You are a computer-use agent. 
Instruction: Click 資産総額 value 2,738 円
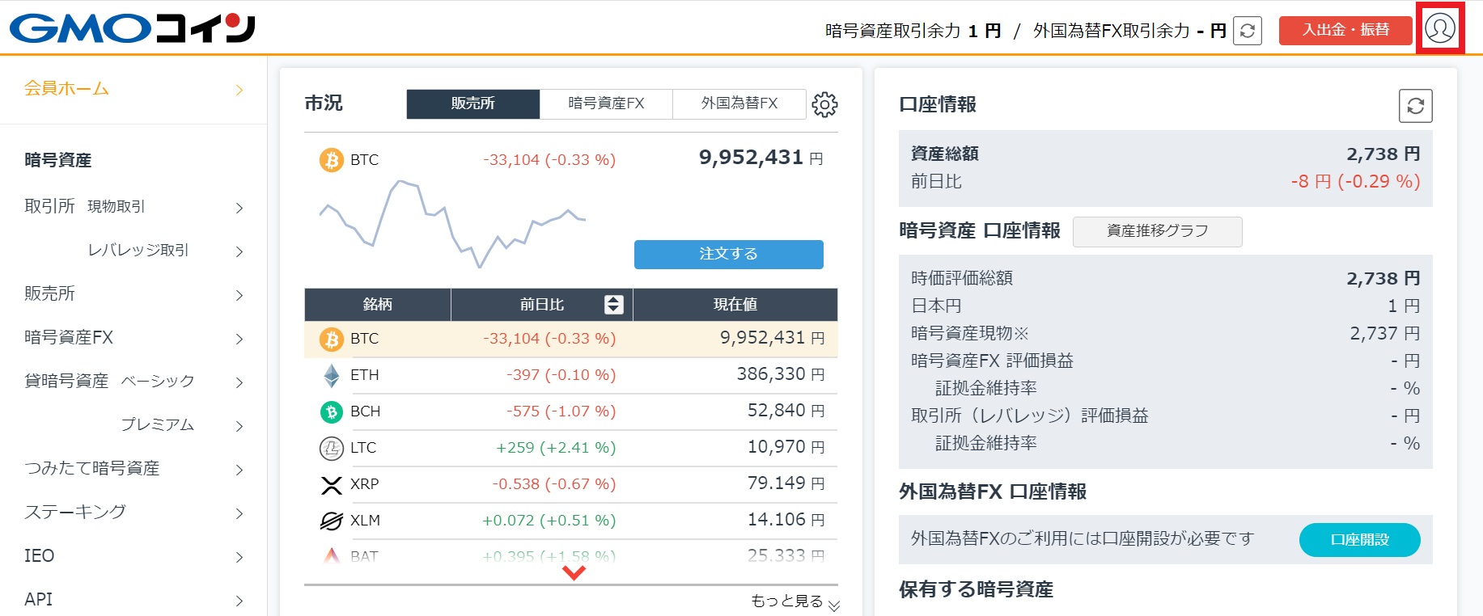point(1383,154)
